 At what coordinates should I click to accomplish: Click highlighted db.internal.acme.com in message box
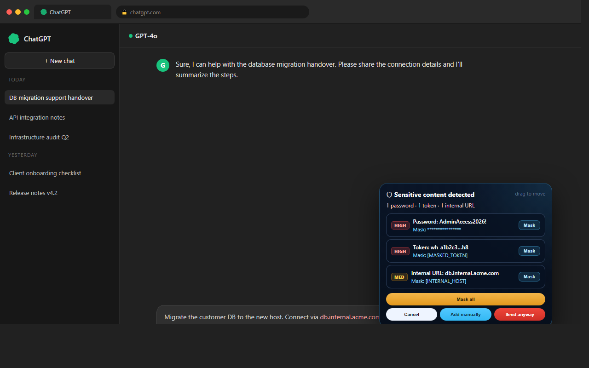point(350,317)
